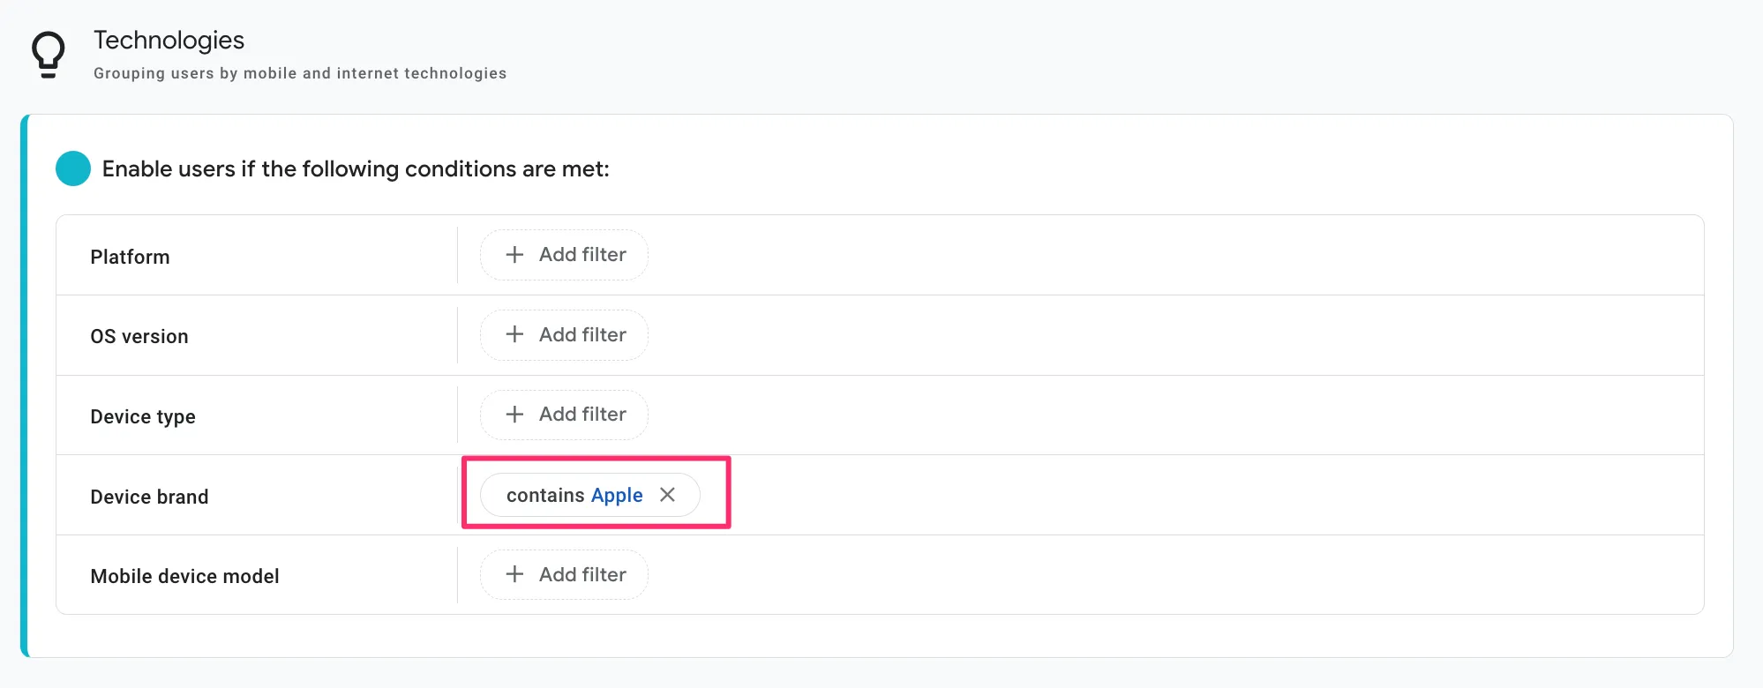The width and height of the screenshot is (1763, 688).
Task: Click plus icon in Mobile device model row
Action: click(x=514, y=574)
